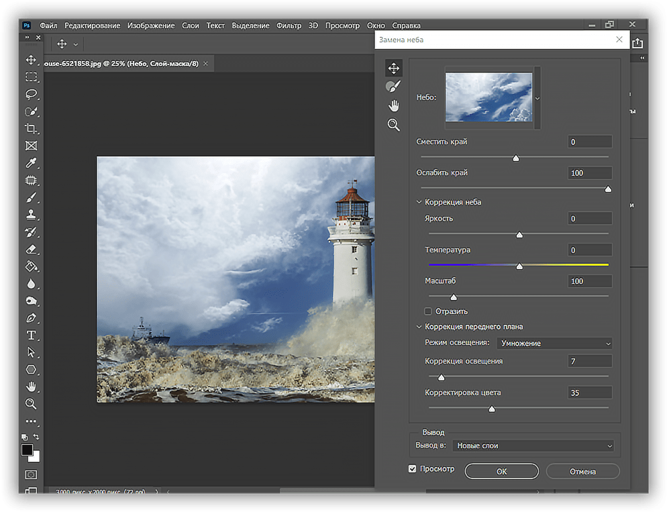Enable the Отразить checkbox
This screenshot has width=671, height=516.
click(x=428, y=311)
